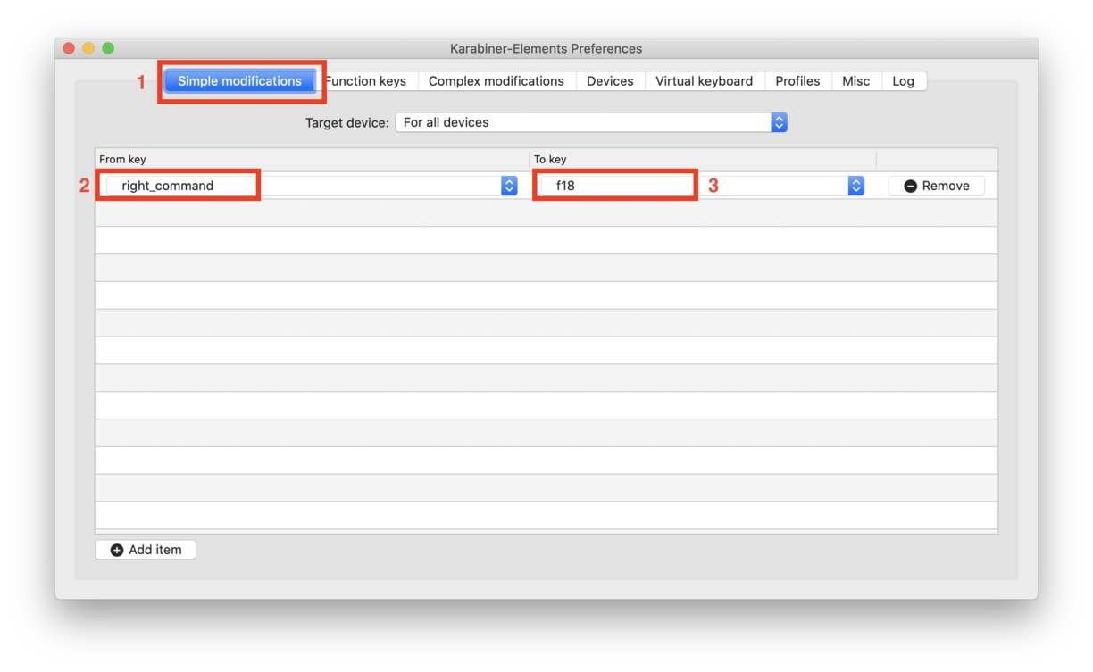Click the minus icon on Remove button
Screen dimensions: 1093x672
click(910, 186)
